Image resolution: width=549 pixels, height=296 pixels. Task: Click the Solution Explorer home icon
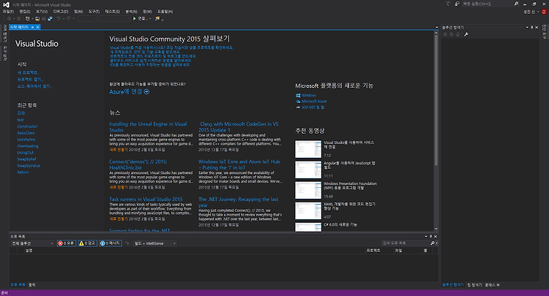(457, 34)
